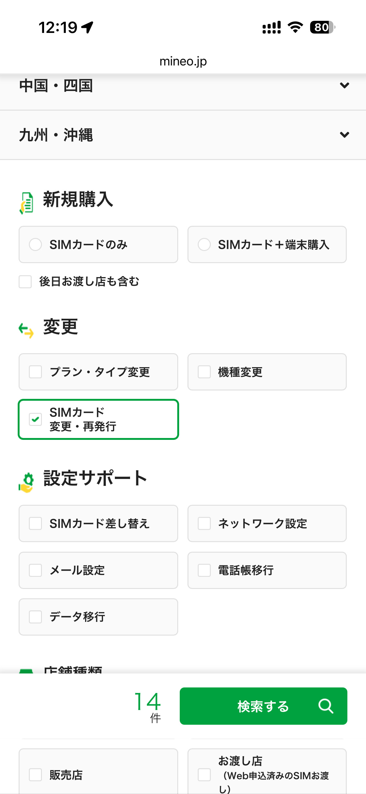The image size is (366, 794).
Task: Tap the mineo.jp address bar
Action: tap(183, 61)
